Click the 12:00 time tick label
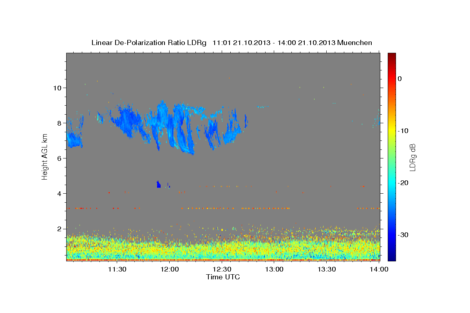470x313 pixels. pyautogui.click(x=170, y=269)
